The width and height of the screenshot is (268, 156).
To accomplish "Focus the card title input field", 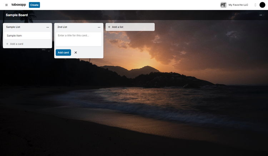I will (x=79, y=39).
